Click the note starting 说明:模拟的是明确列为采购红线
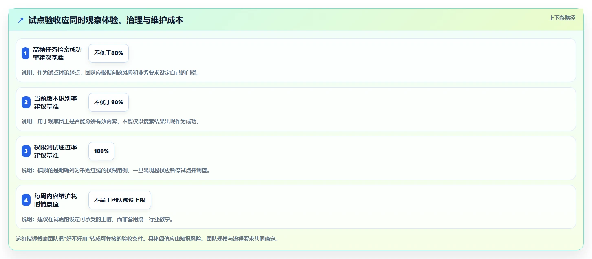 coord(116,170)
